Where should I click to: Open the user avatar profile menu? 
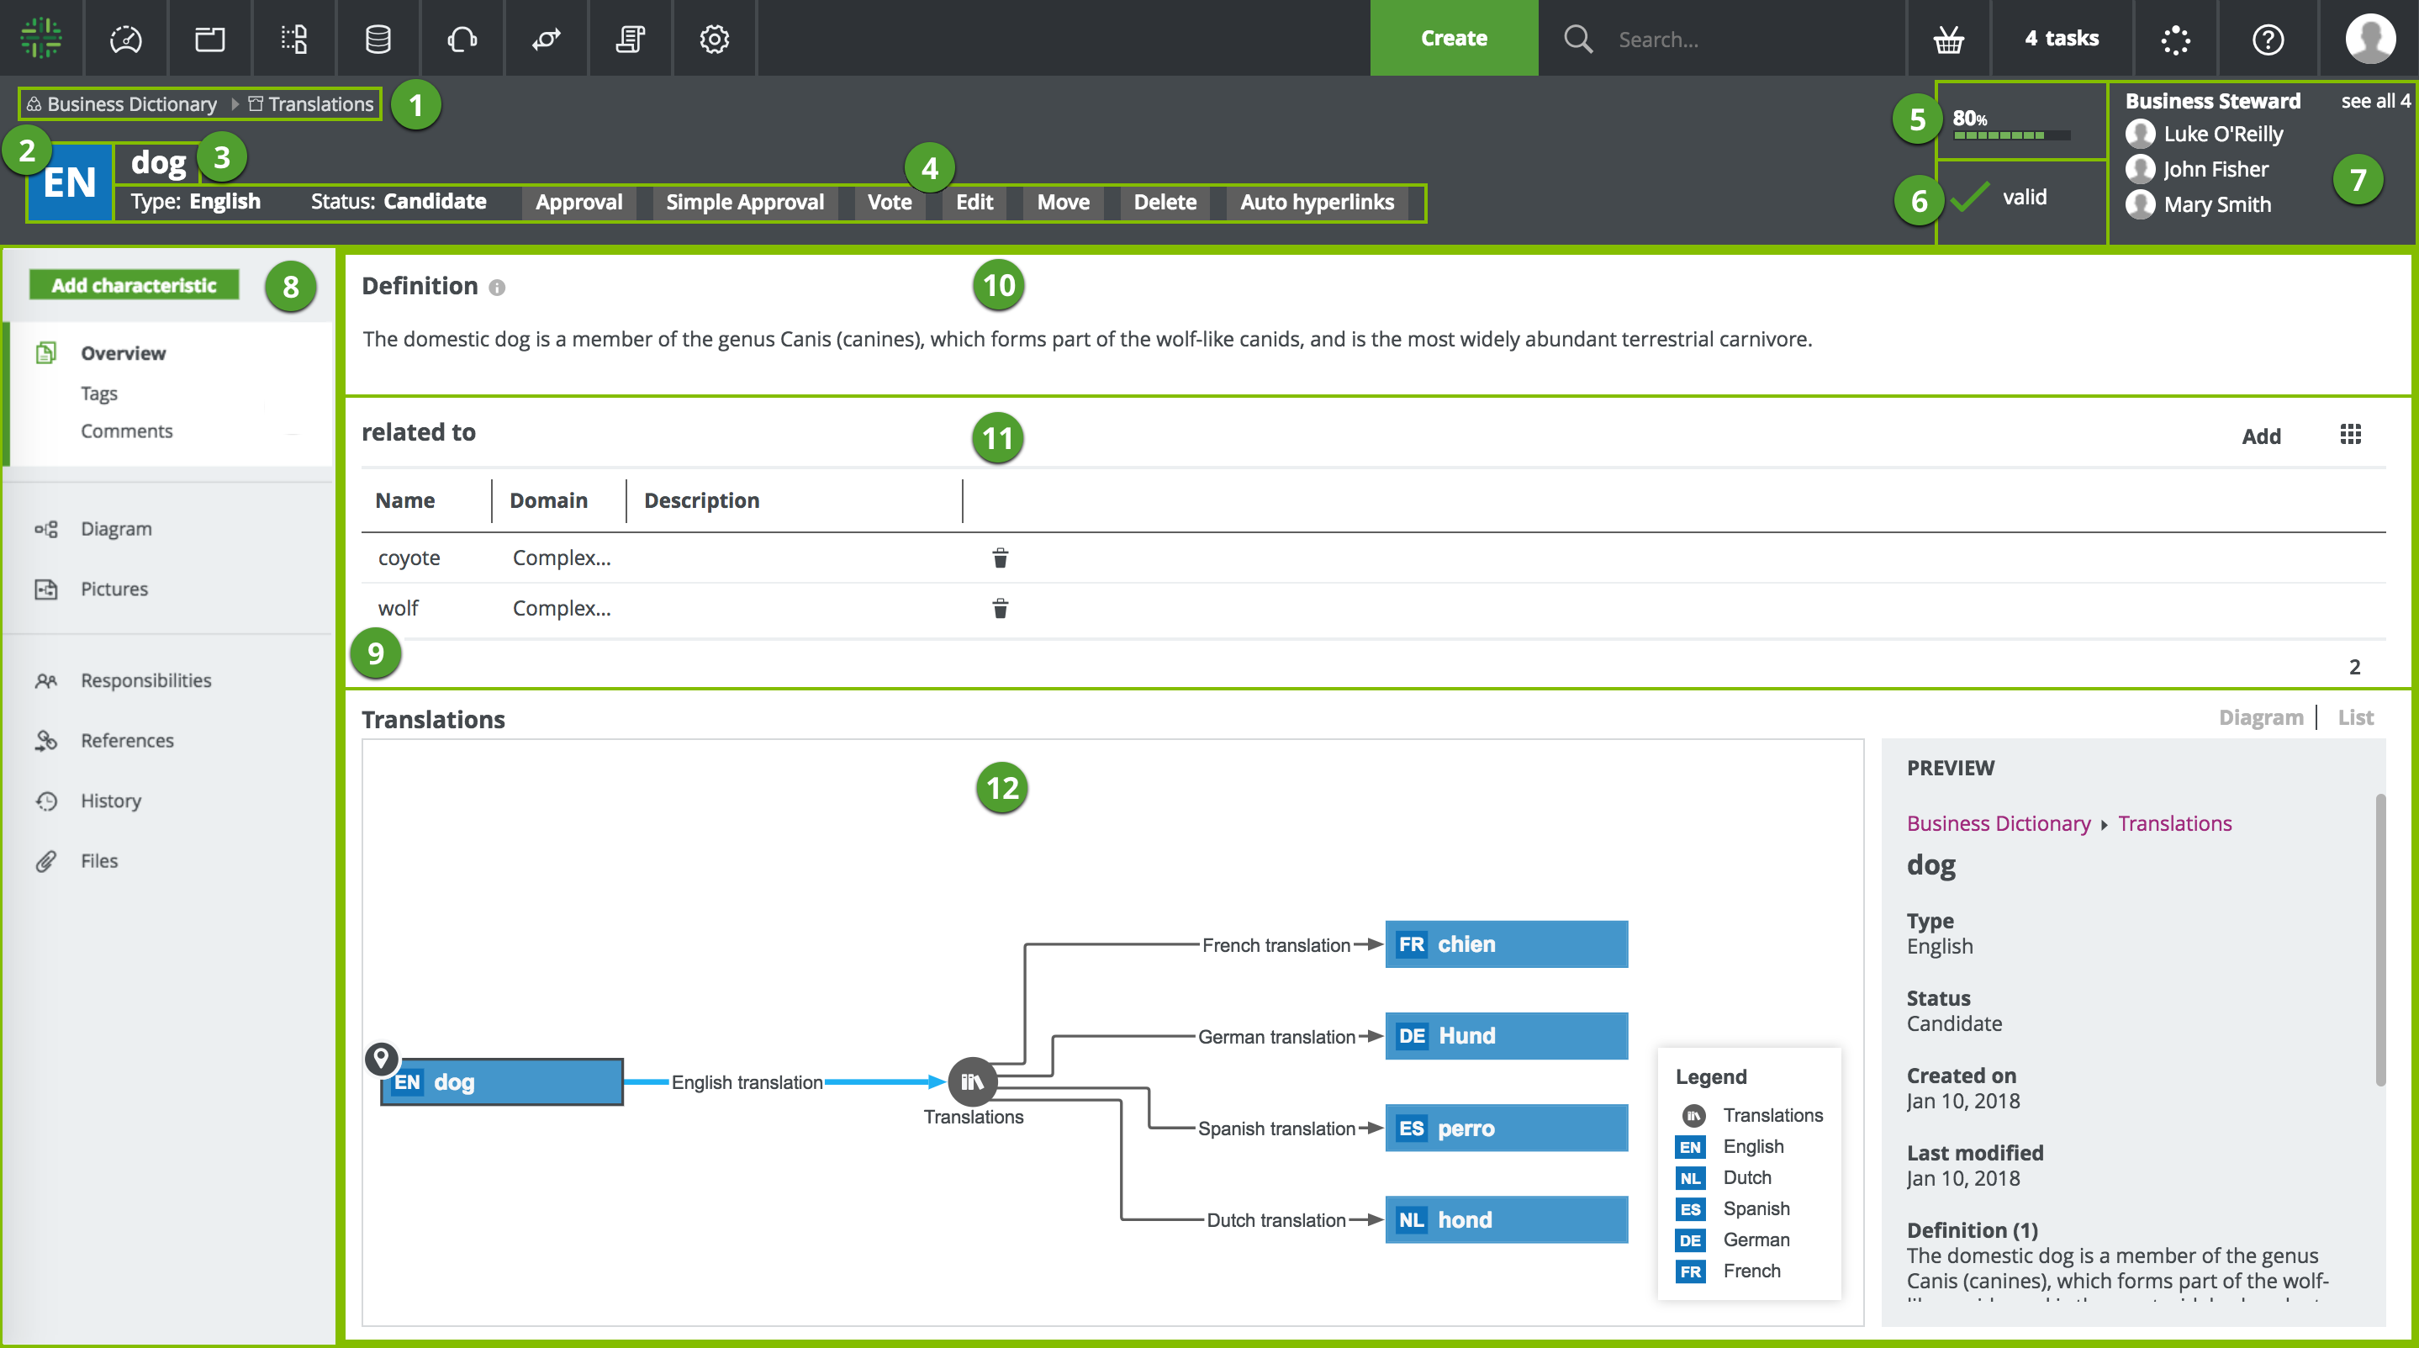2369,39
